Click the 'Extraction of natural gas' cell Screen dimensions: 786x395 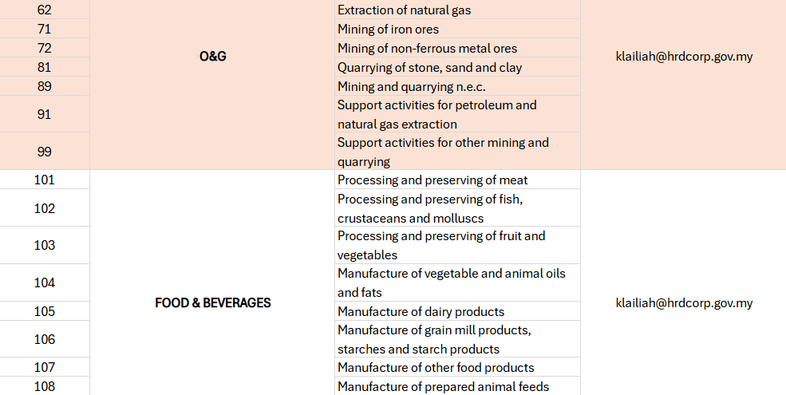pos(415,10)
